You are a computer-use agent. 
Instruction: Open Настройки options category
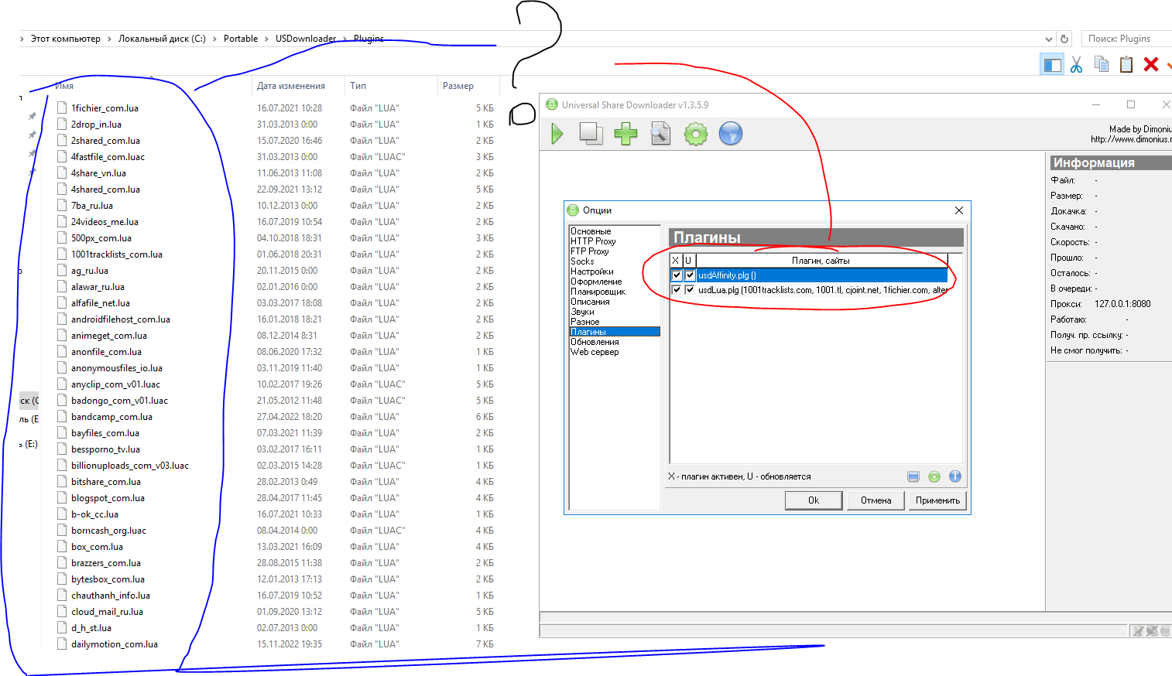592,271
